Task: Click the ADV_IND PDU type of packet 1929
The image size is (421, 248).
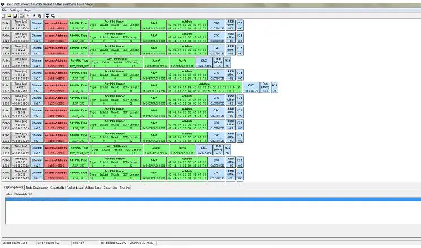Action: tap(78, 50)
